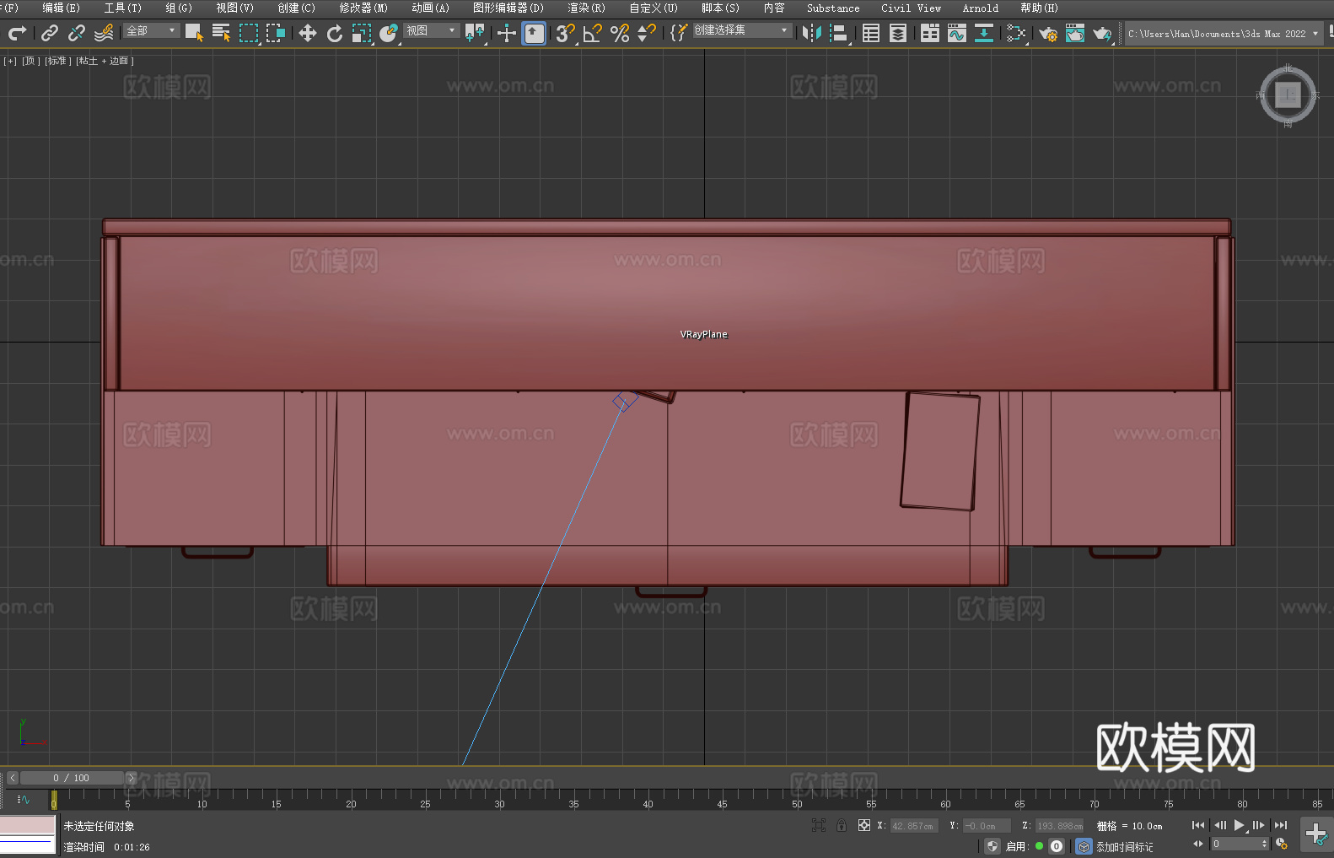Toggle Spinner Snap button
Screen dimensions: 1334x858
pyautogui.click(x=647, y=33)
